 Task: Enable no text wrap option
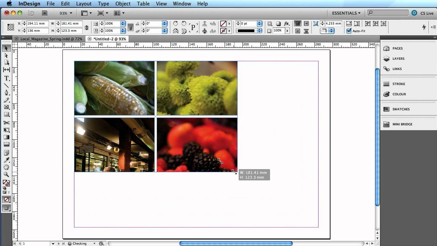[x=298, y=24]
